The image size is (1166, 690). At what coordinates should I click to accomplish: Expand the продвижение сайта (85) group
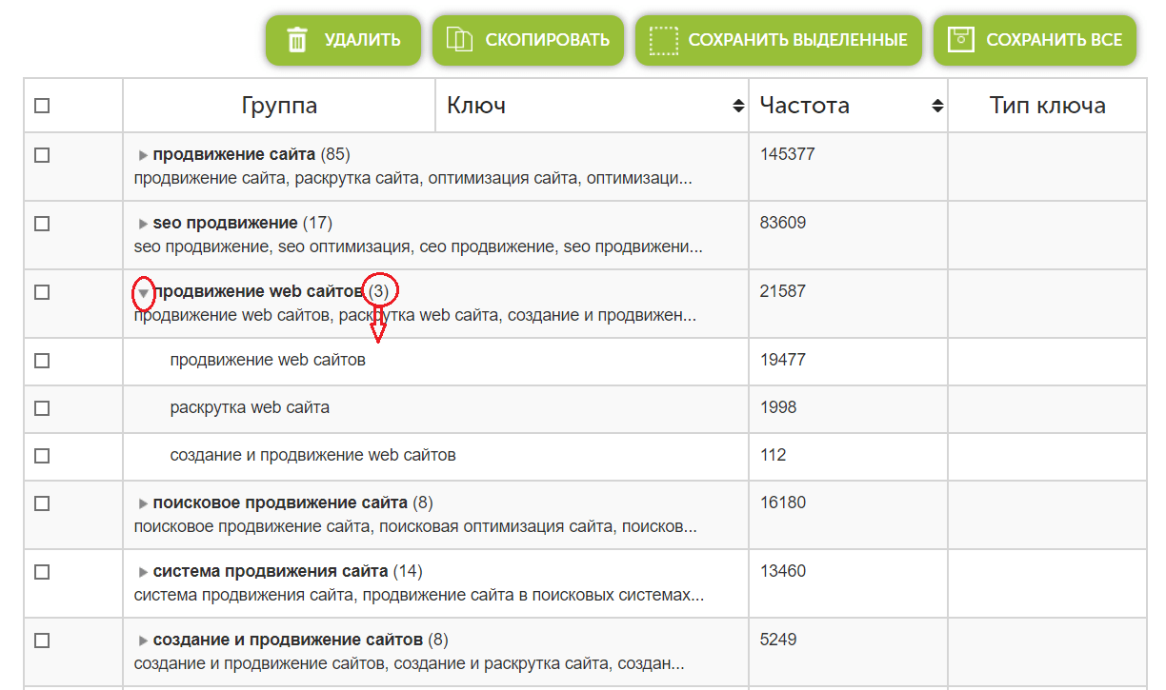(x=143, y=155)
